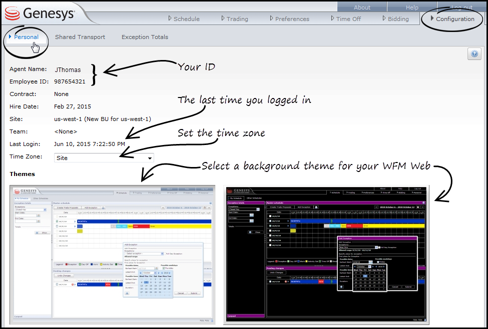The height and width of the screenshot is (329, 488).
Task: Click the arrow icon beside Schedule
Action: (169, 18)
